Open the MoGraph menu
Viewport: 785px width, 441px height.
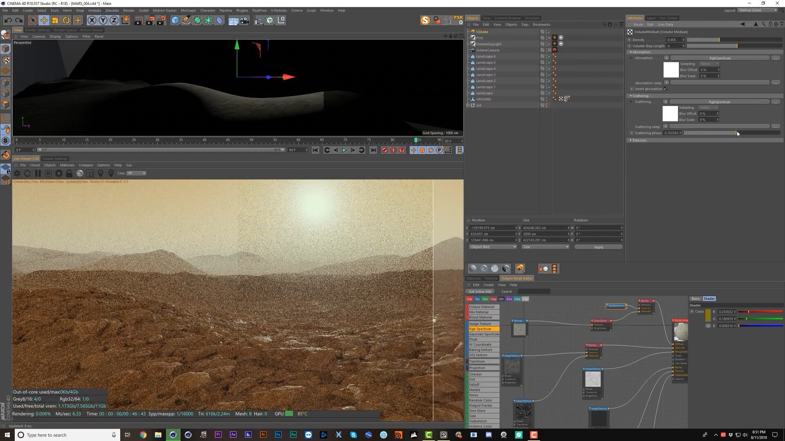click(x=188, y=10)
